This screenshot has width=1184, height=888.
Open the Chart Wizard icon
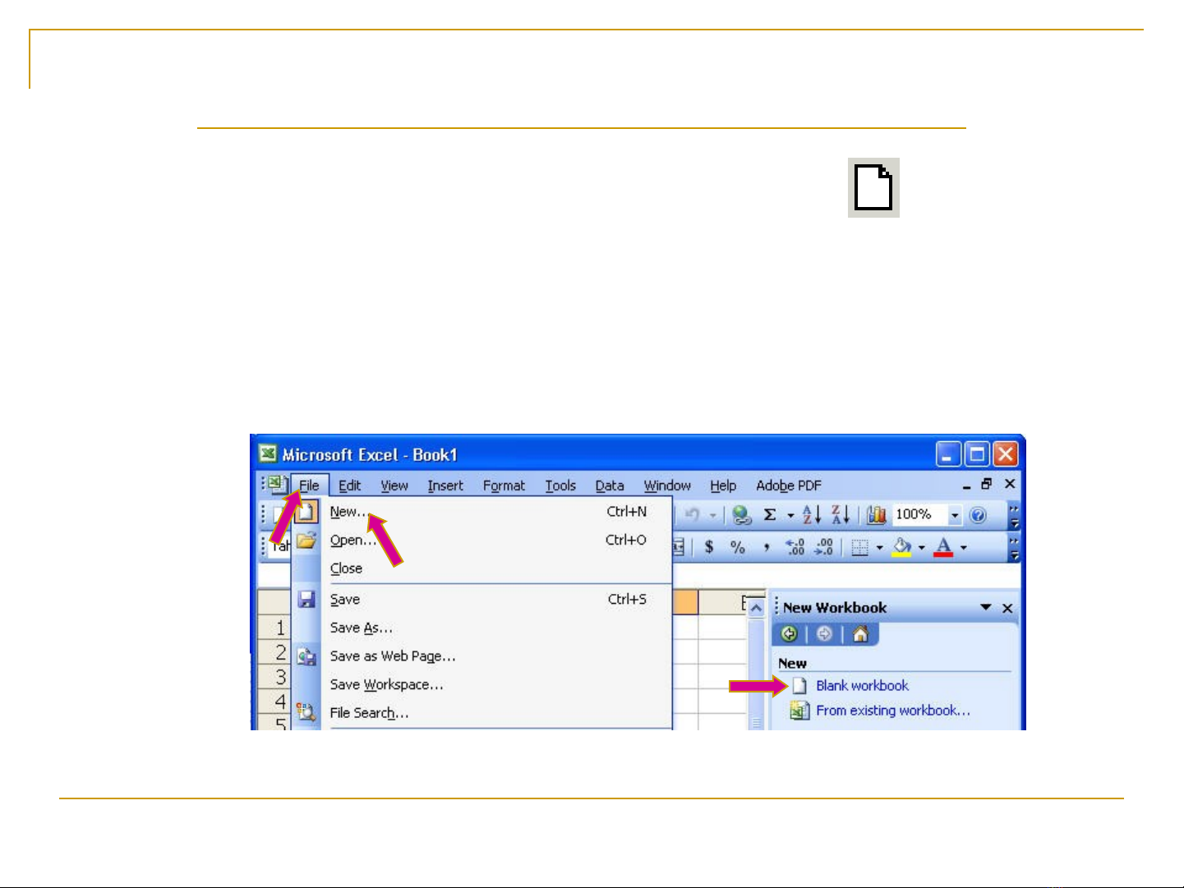(x=876, y=515)
